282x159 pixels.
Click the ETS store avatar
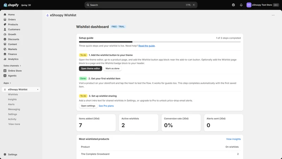pyautogui.click(x=249, y=5)
